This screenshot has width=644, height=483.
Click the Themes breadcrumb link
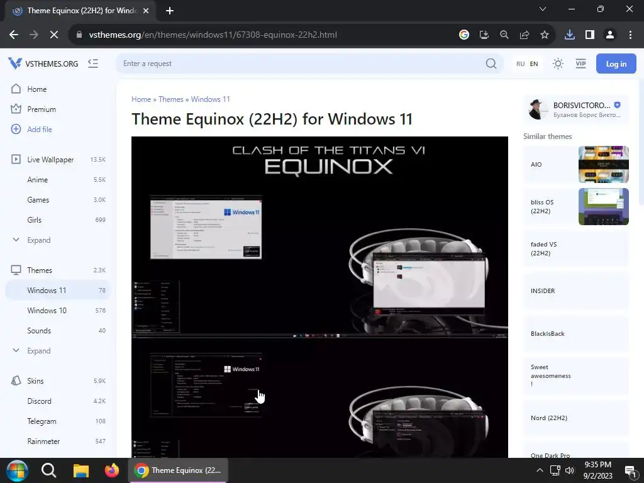click(x=171, y=99)
